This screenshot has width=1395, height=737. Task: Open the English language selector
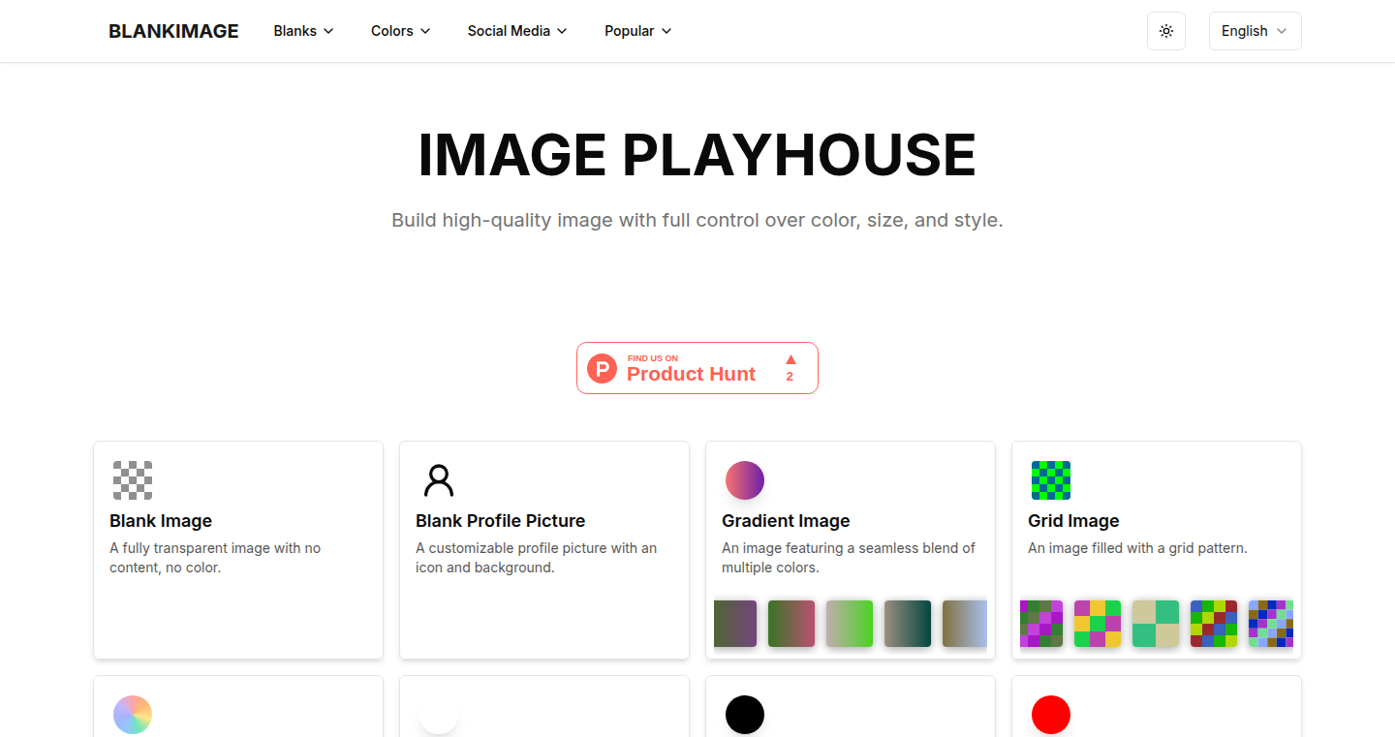tap(1255, 31)
